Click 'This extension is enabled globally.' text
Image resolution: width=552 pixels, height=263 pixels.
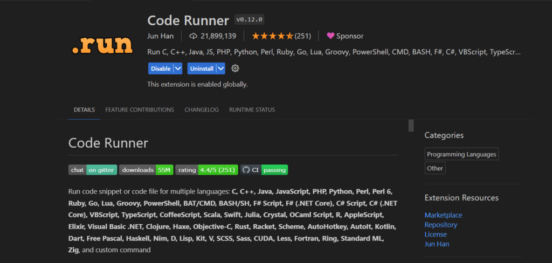pyautogui.click(x=197, y=85)
